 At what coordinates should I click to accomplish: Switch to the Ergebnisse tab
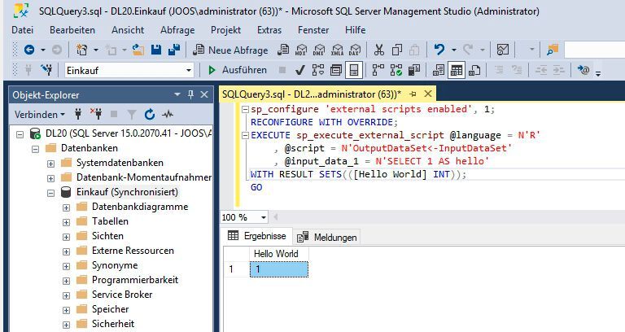[257, 235]
